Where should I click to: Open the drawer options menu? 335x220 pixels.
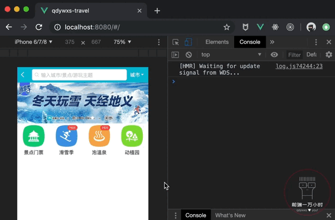coord(175,215)
